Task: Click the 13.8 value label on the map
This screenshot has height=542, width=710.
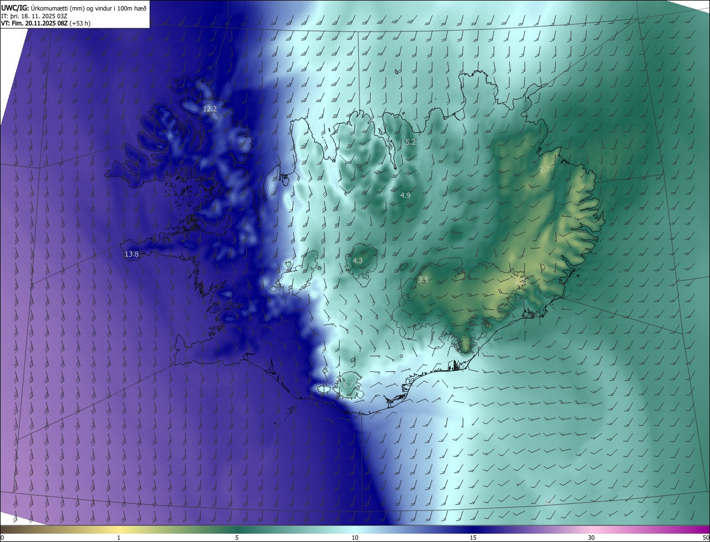Action: 131,254
